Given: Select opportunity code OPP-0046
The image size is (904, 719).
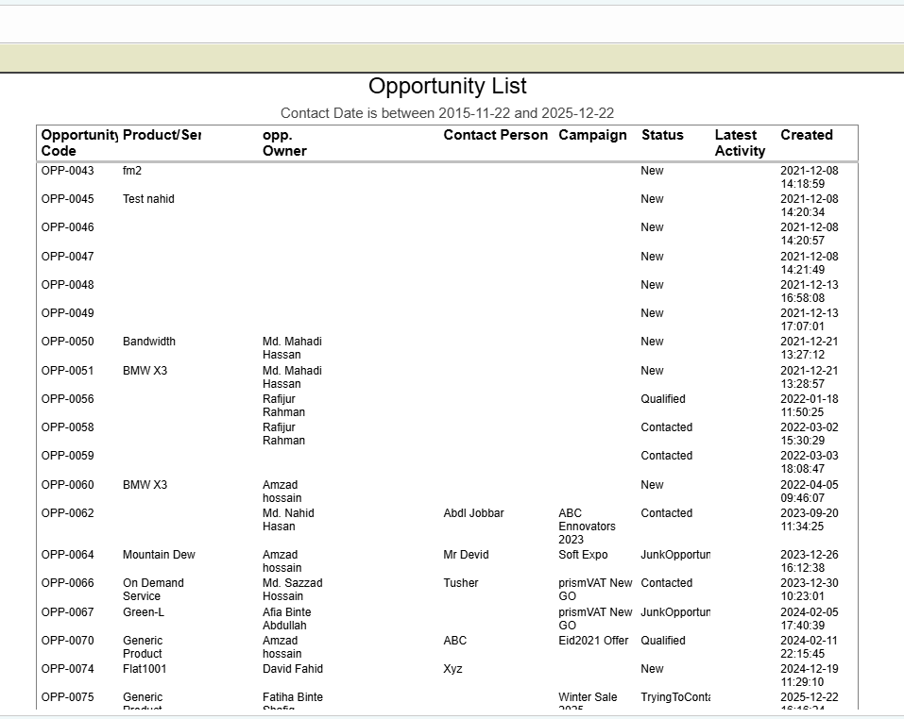Looking at the screenshot, I should tap(67, 227).
